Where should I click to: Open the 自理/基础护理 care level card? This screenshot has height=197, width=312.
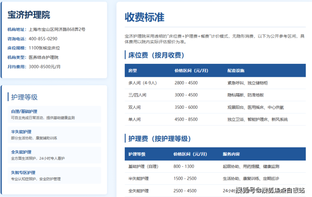pos(54,114)
